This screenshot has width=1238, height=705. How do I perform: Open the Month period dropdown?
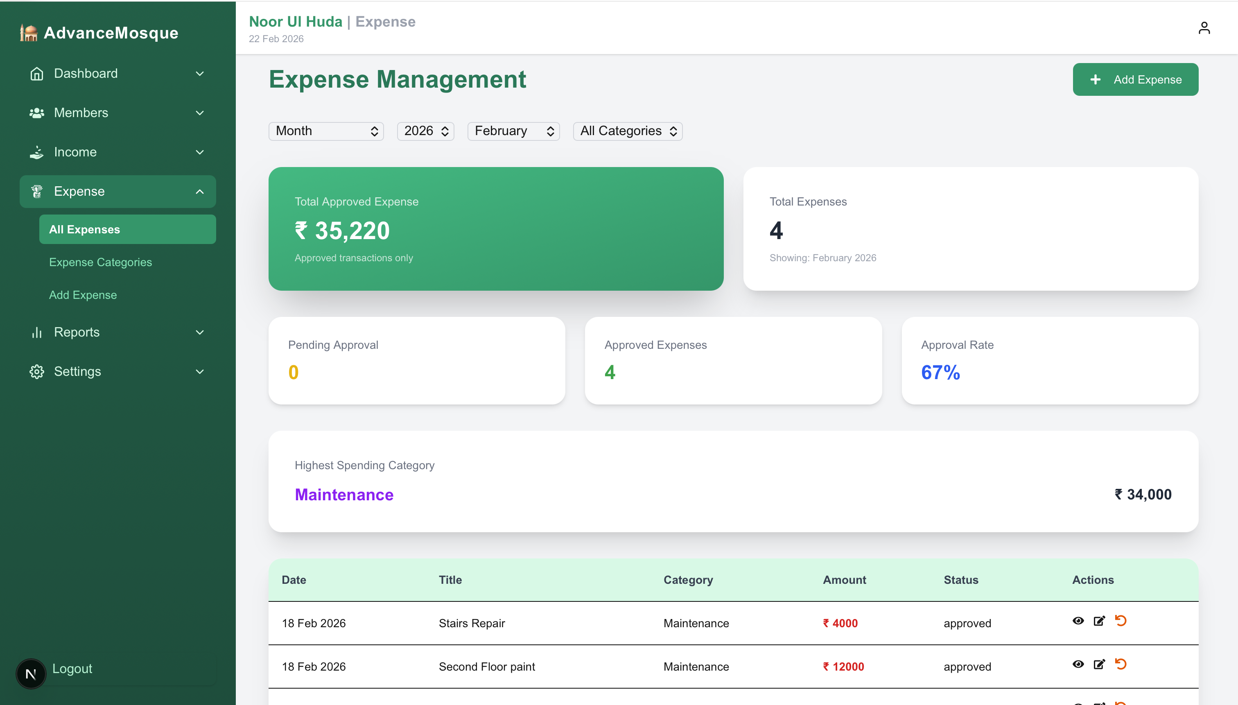pos(326,131)
